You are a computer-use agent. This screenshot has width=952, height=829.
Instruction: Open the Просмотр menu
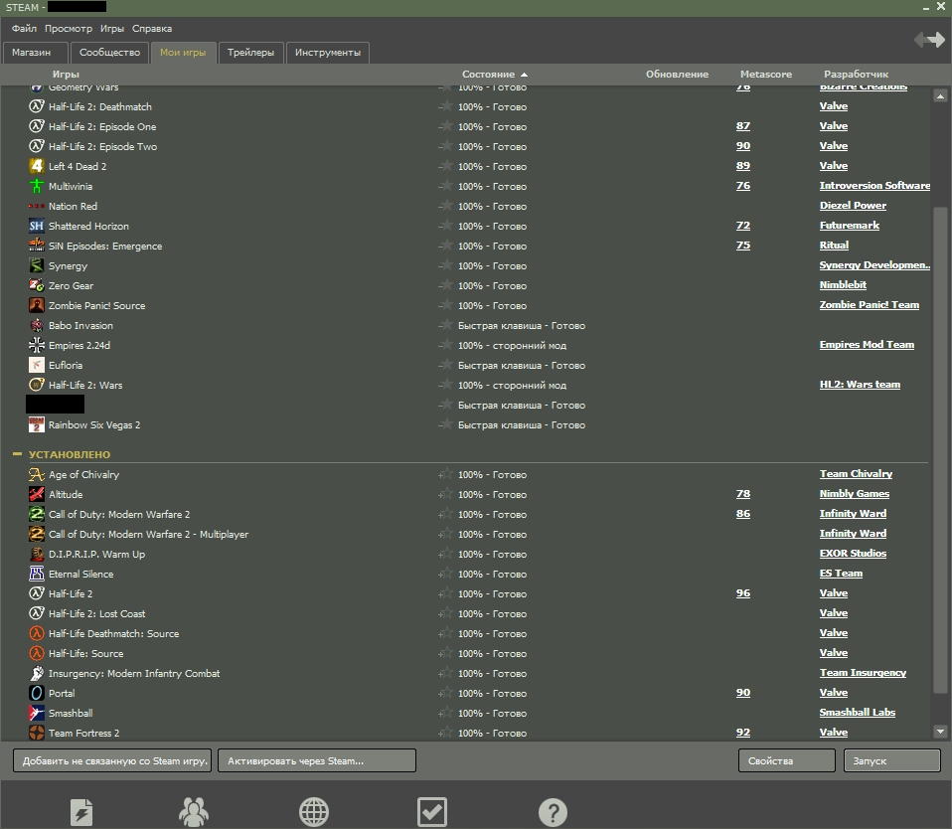click(x=69, y=29)
